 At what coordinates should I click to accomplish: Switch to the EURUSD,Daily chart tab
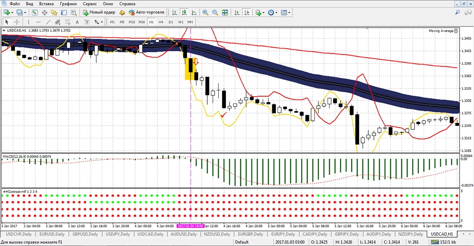[x=52, y=234]
